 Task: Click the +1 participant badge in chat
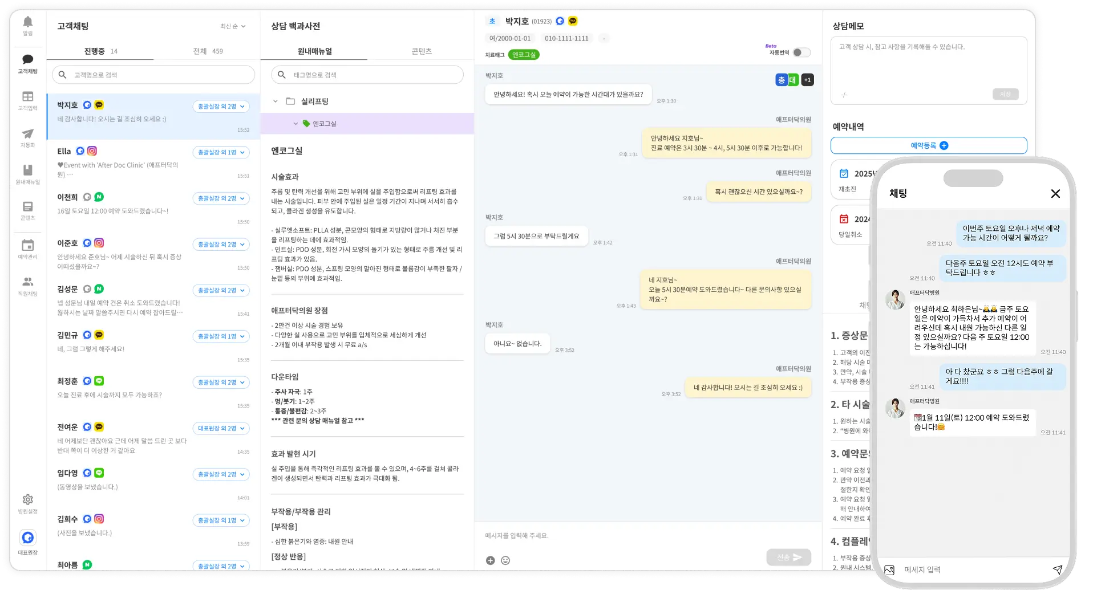click(807, 80)
